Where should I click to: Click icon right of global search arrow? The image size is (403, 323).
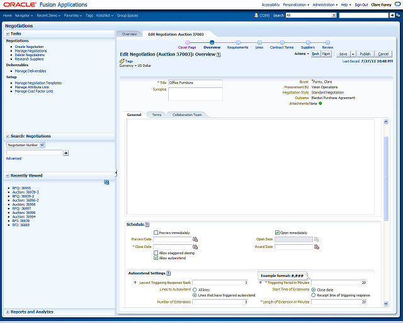point(398,15)
